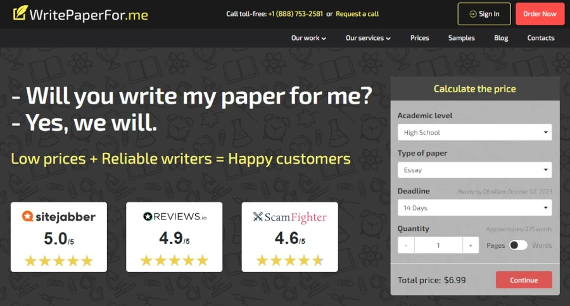Click the toll-free phone number link

coord(296,14)
